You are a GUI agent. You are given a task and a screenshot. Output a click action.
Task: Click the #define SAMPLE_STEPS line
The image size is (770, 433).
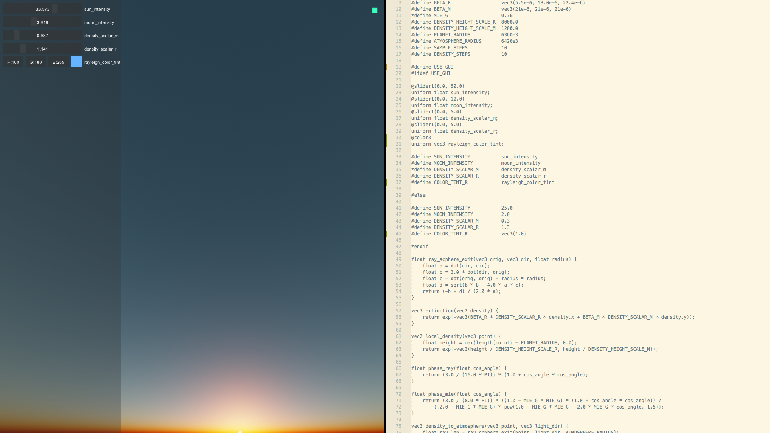(439, 48)
